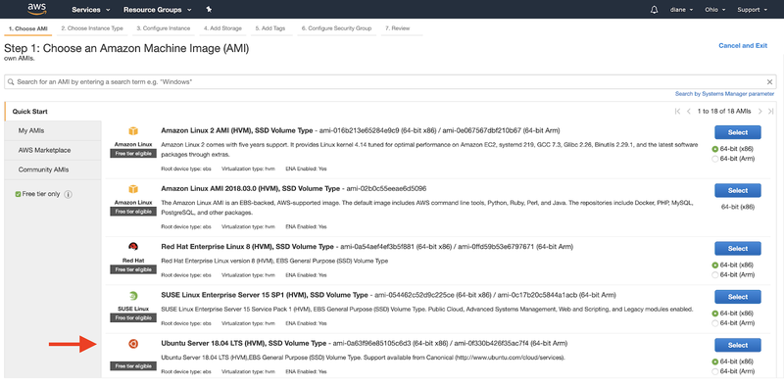Click the Cancel and Exit link
Image resolution: width=784 pixels, height=386 pixels.
pyautogui.click(x=743, y=45)
